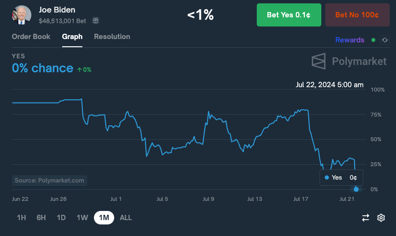Click the Joe Biden profile photo
This screenshot has width=396, height=236.
22,15
